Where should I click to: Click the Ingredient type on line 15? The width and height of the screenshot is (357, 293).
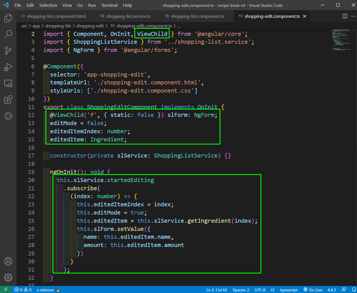pos(107,139)
